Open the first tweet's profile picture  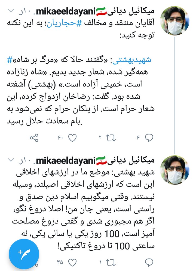[x=174, y=20]
